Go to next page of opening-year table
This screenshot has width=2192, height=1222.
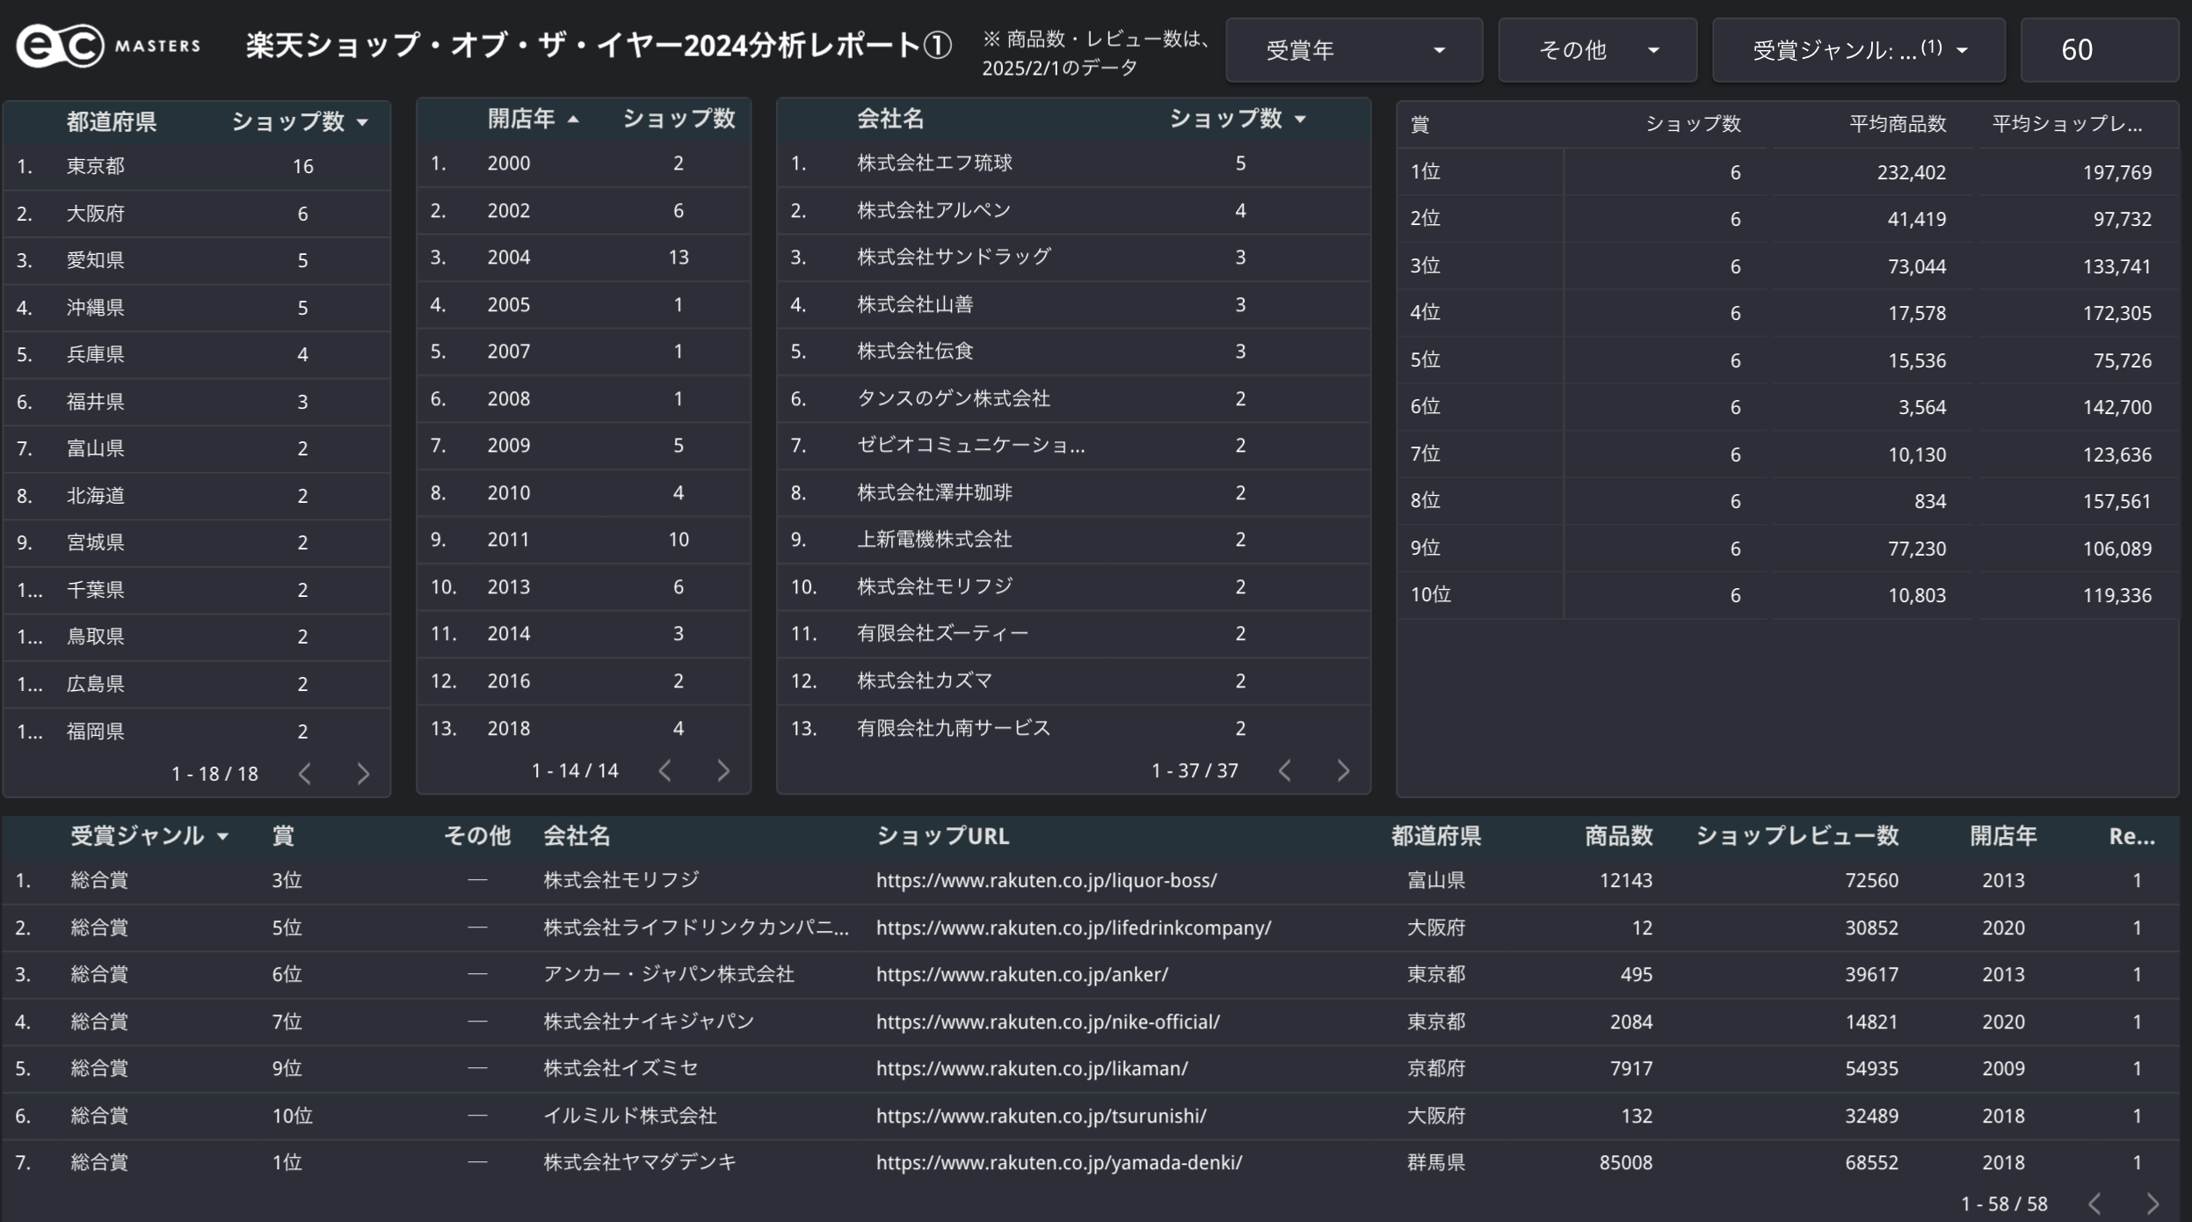723,771
